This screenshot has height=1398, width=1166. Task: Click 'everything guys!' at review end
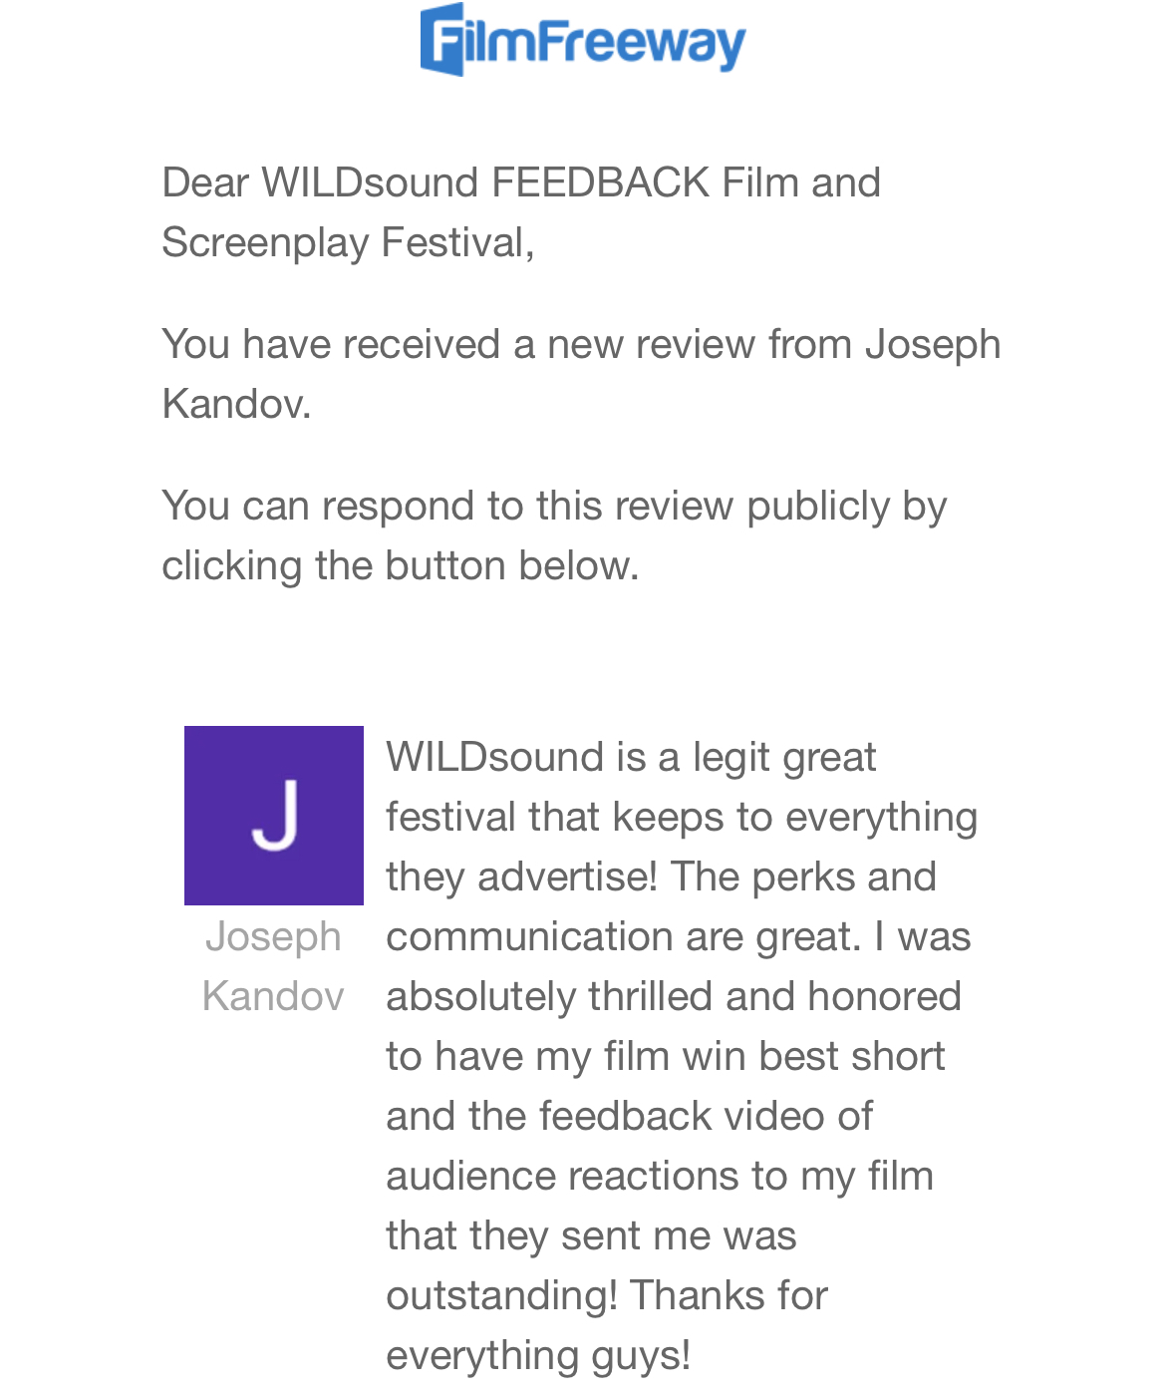(x=538, y=1355)
